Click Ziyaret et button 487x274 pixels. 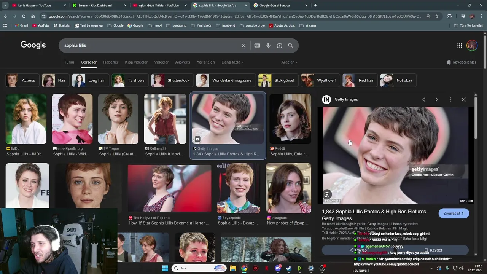pos(454,213)
